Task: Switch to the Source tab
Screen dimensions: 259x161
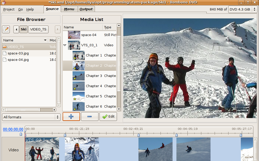Action: (52, 9)
